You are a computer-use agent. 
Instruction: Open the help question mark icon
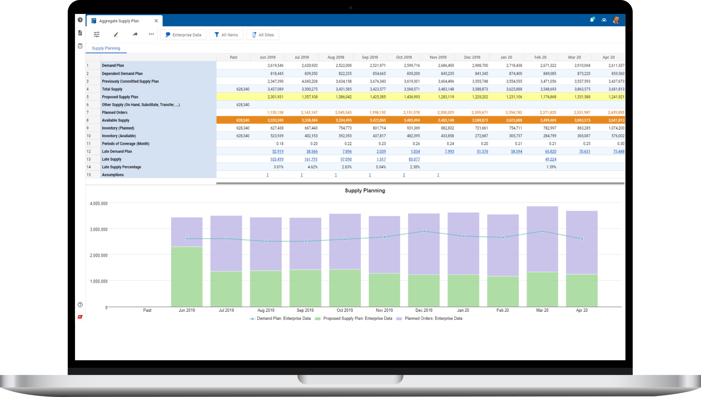(x=80, y=304)
